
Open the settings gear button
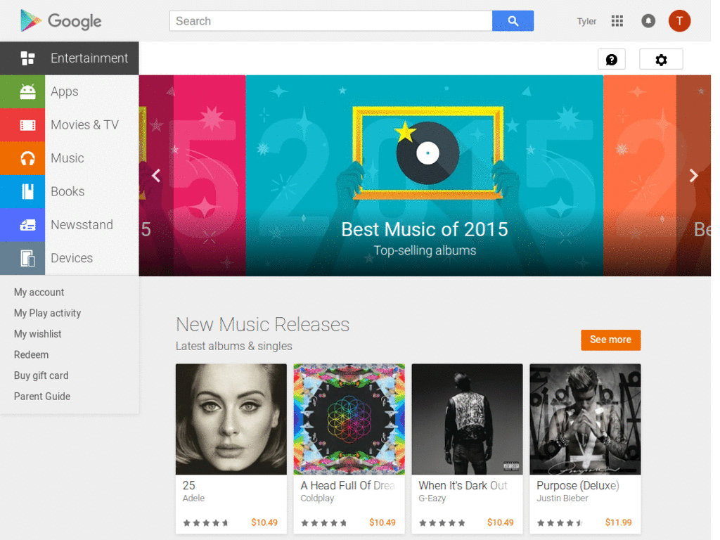click(661, 60)
